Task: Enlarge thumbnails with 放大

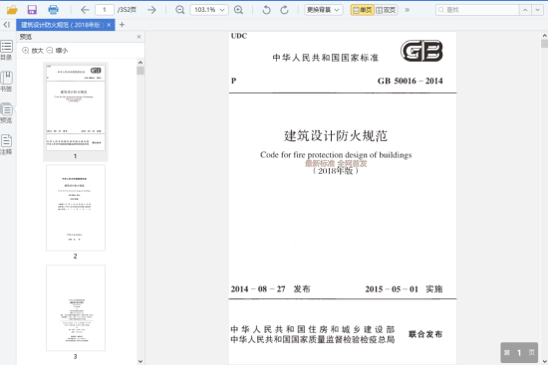Action: click(33, 51)
